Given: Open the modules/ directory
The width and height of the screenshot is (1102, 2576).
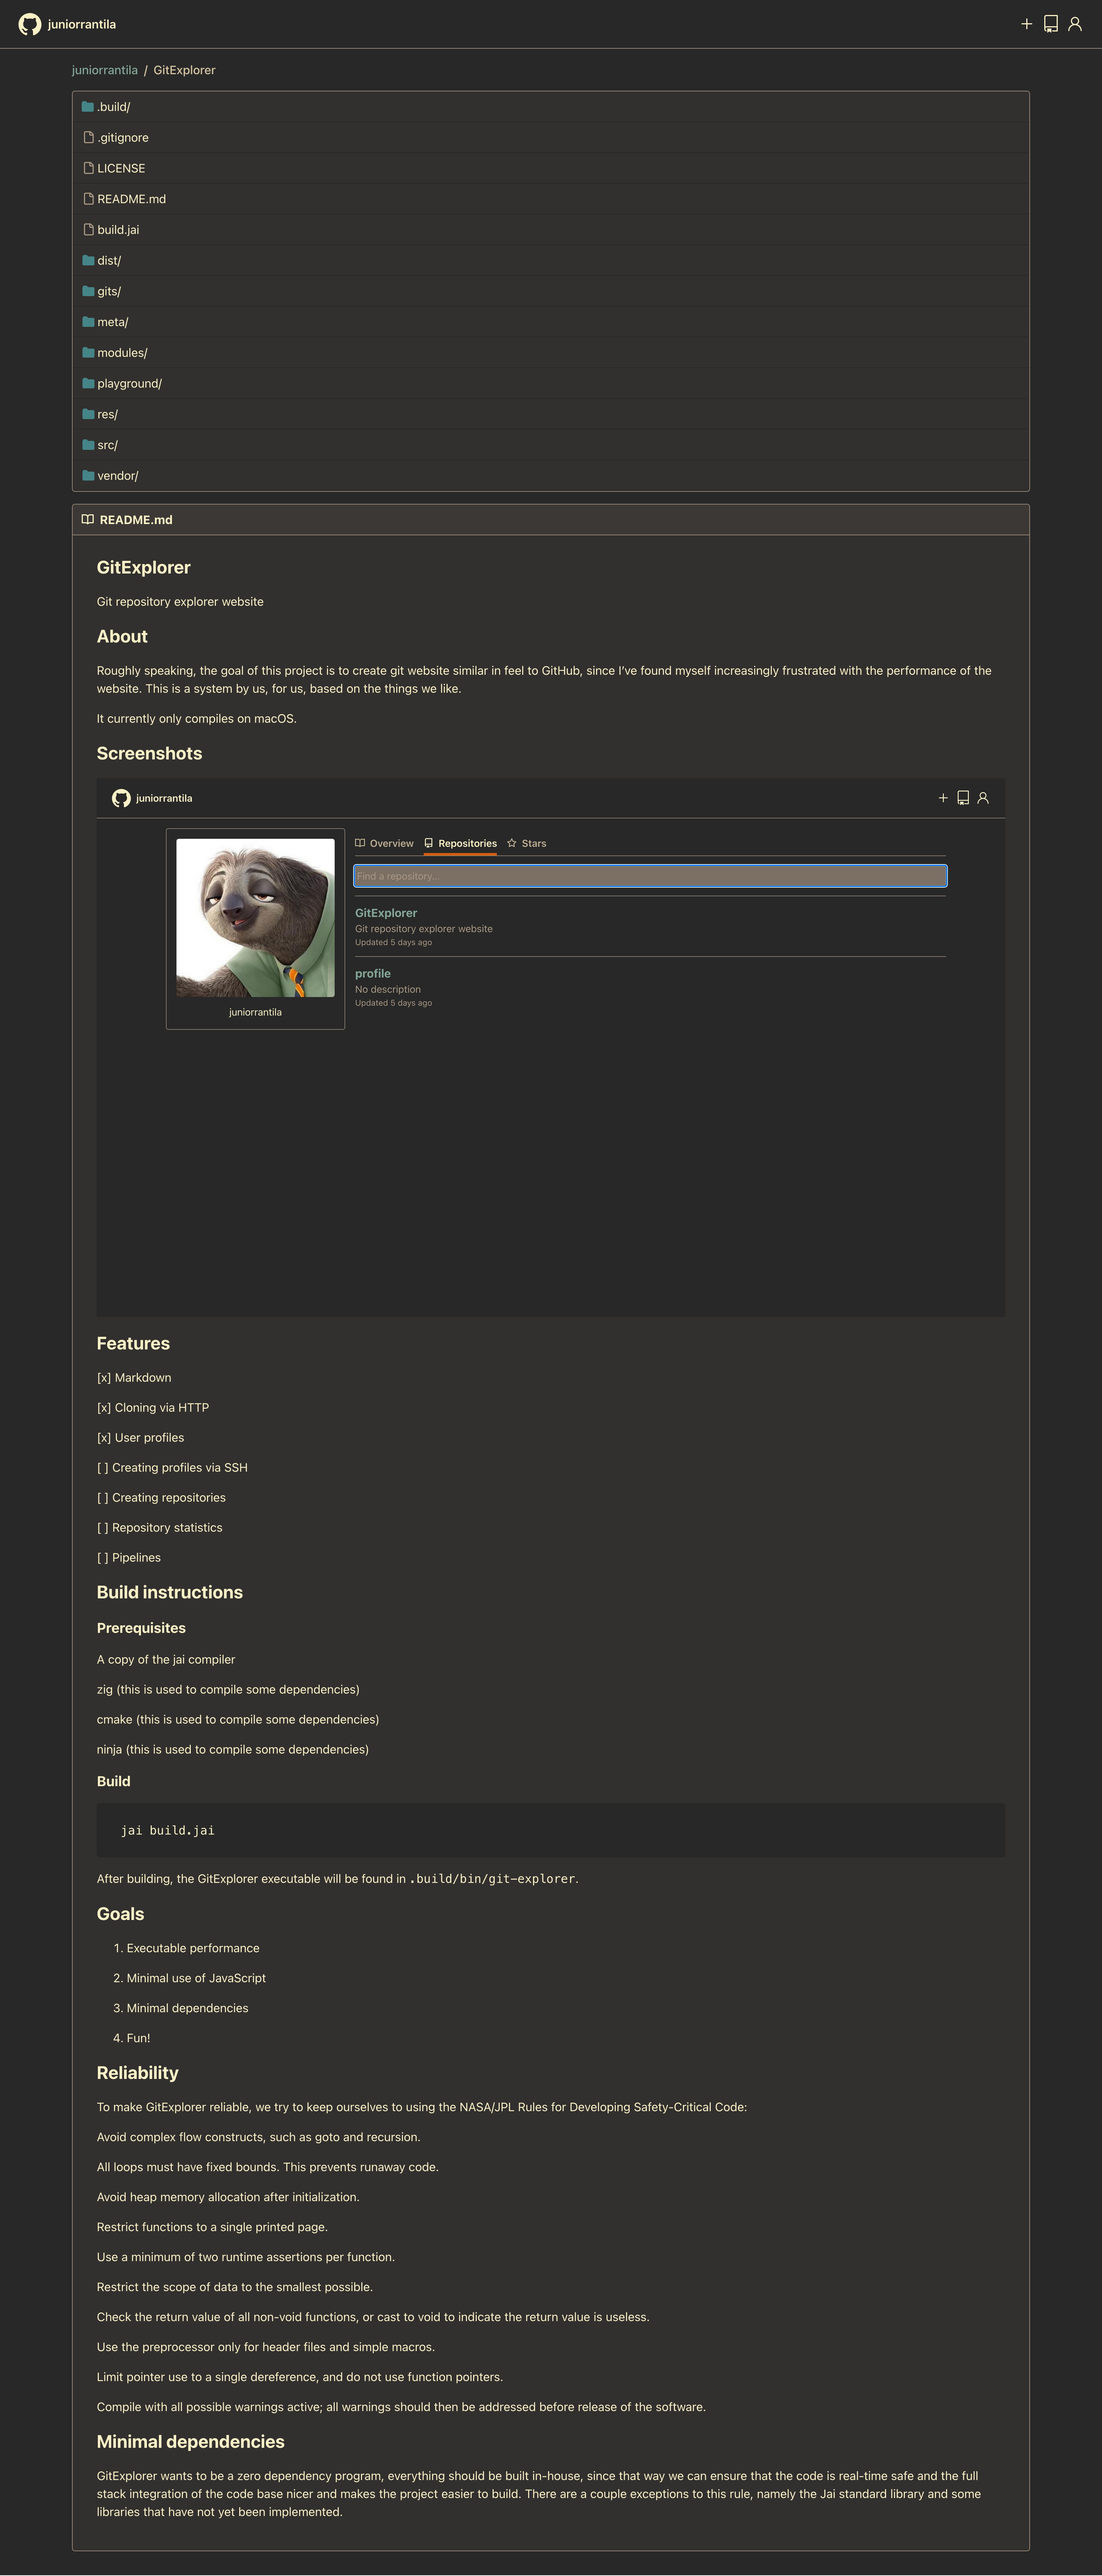Looking at the screenshot, I should click(x=122, y=353).
